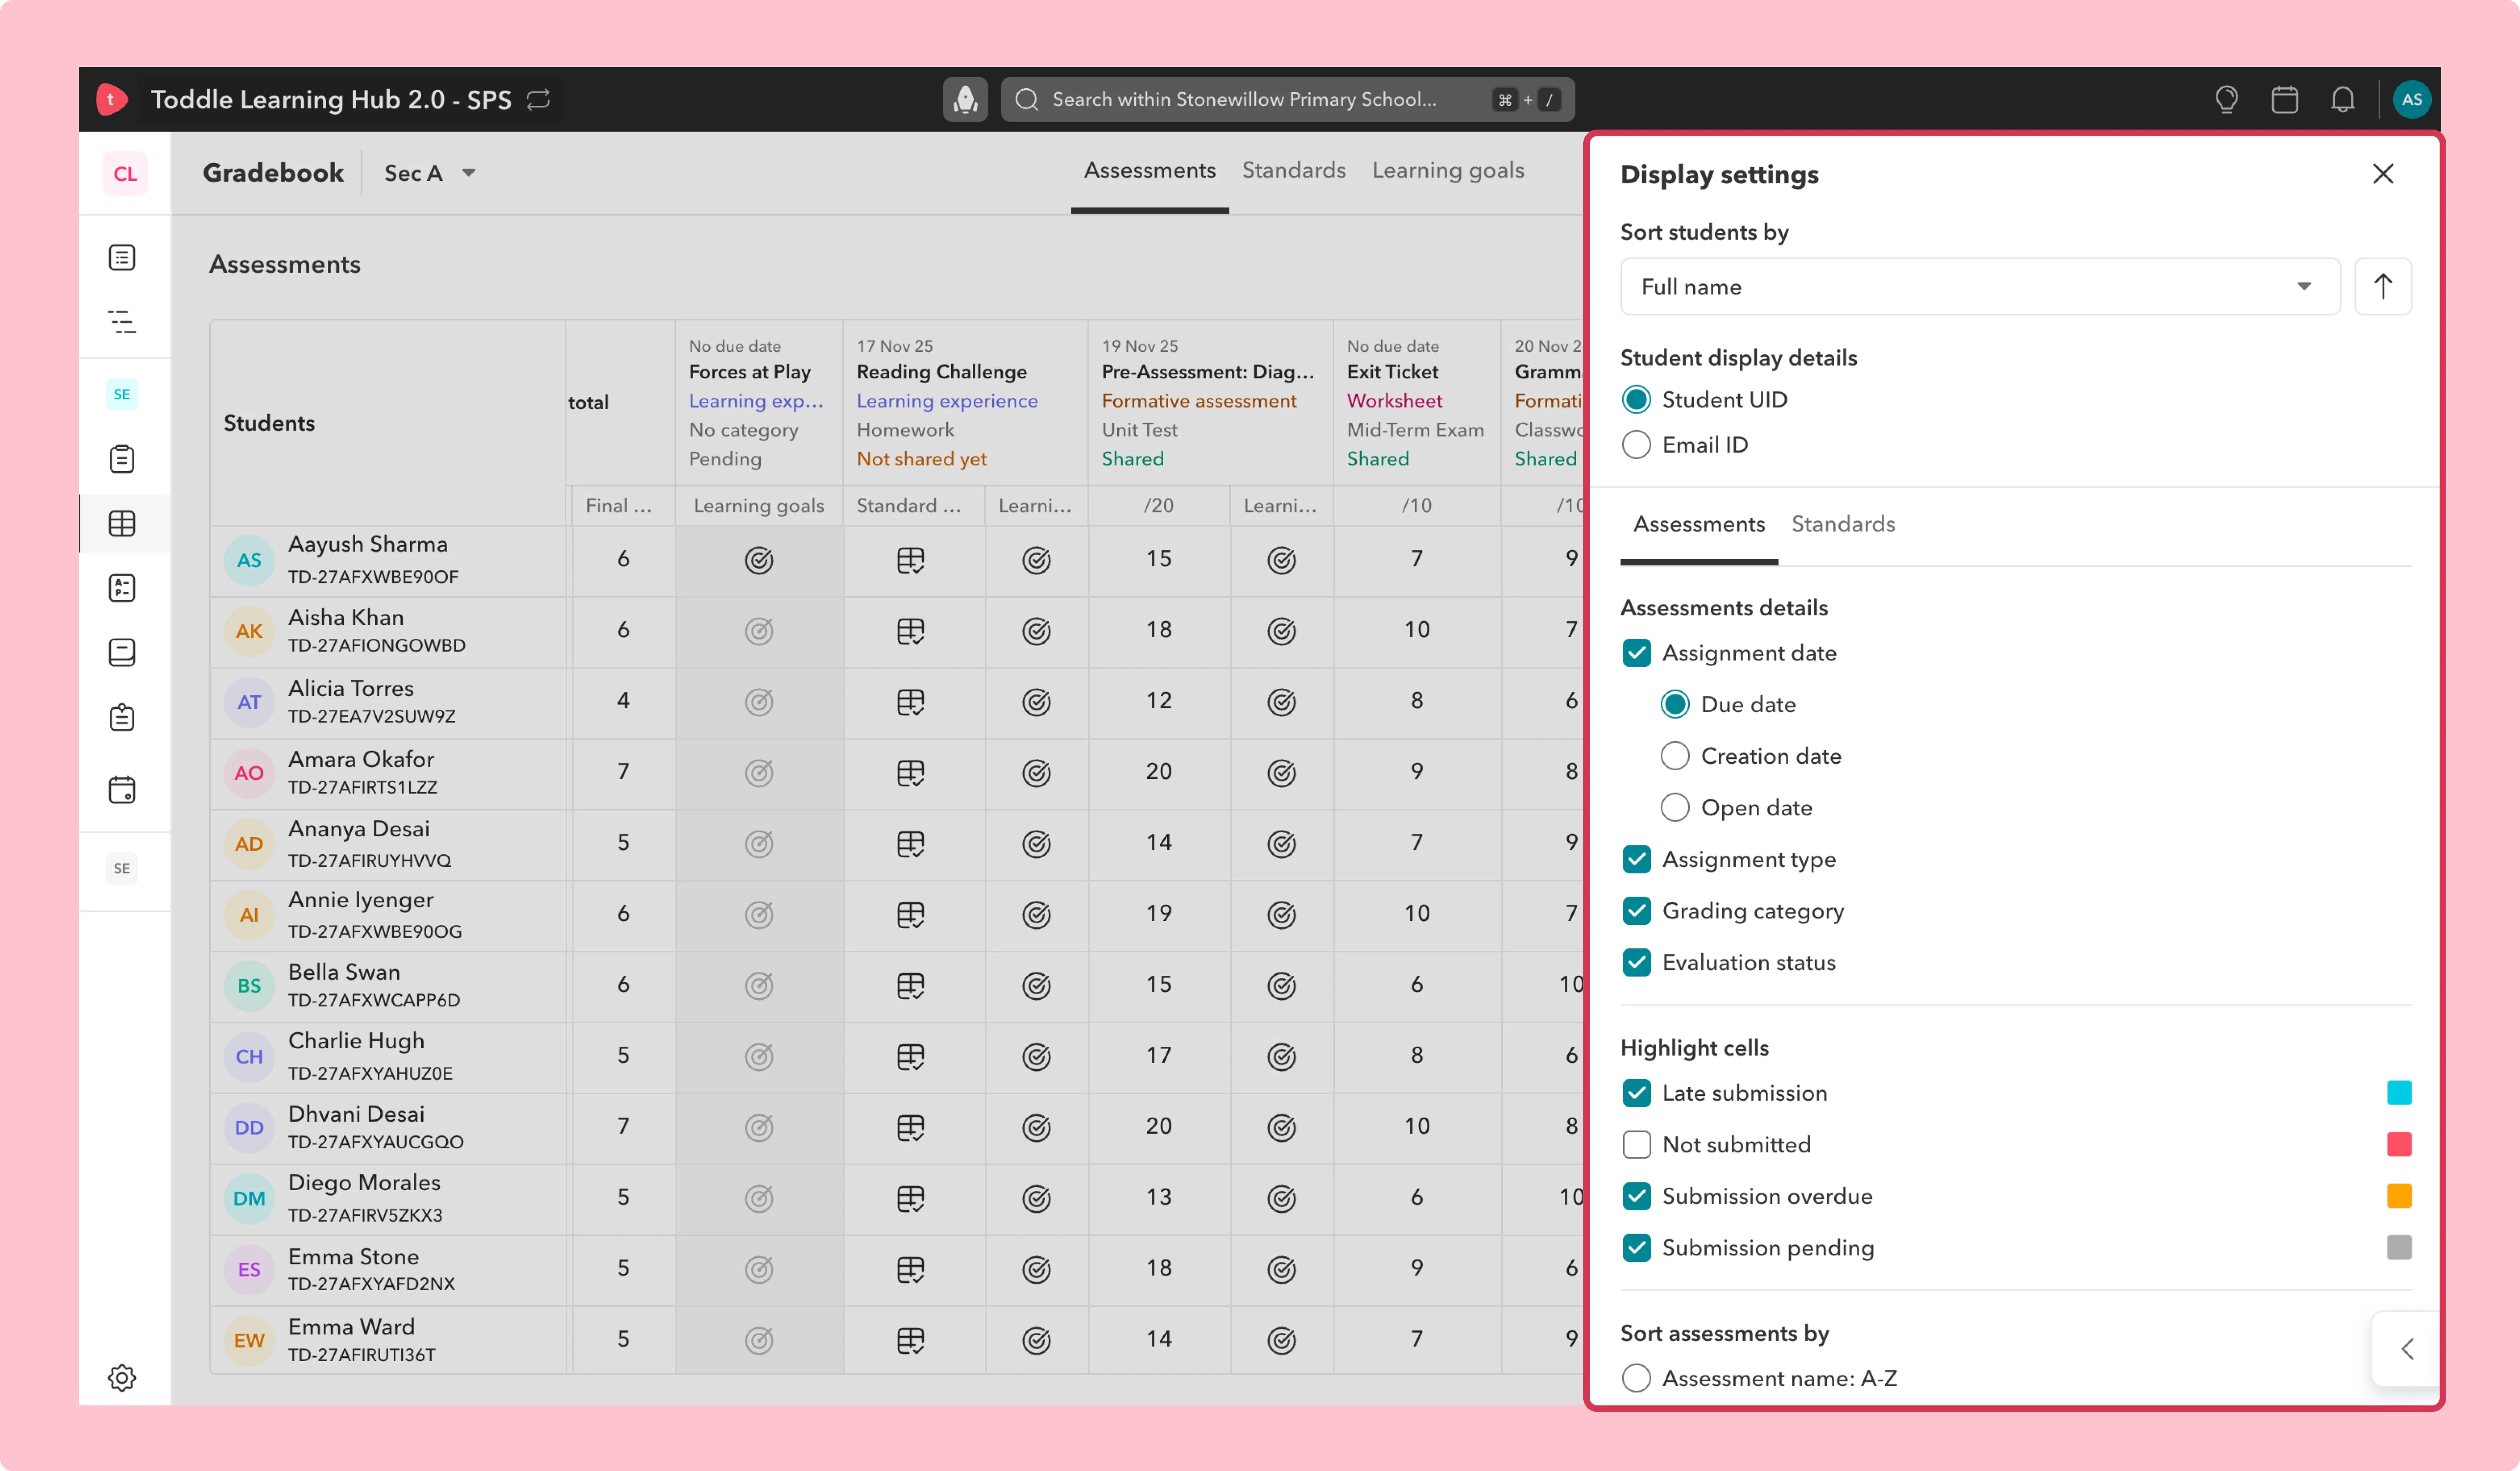2520x1471 pixels.
Task: Open the clipboard assignments sidebar icon
Action: [122, 459]
